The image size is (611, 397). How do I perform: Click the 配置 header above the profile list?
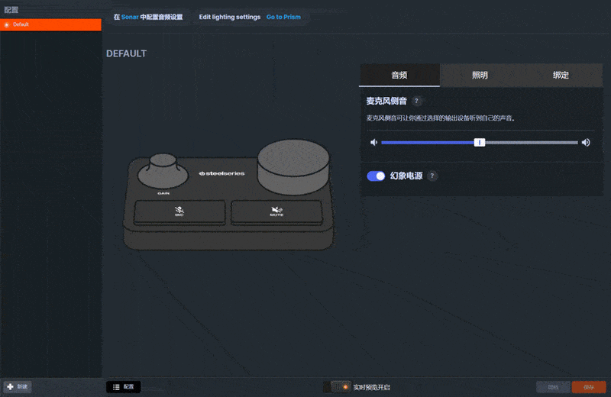click(x=11, y=10)
